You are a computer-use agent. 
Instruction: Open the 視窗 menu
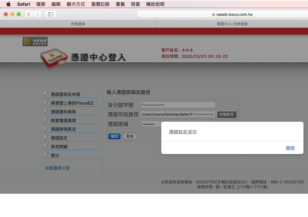(135, 4)
